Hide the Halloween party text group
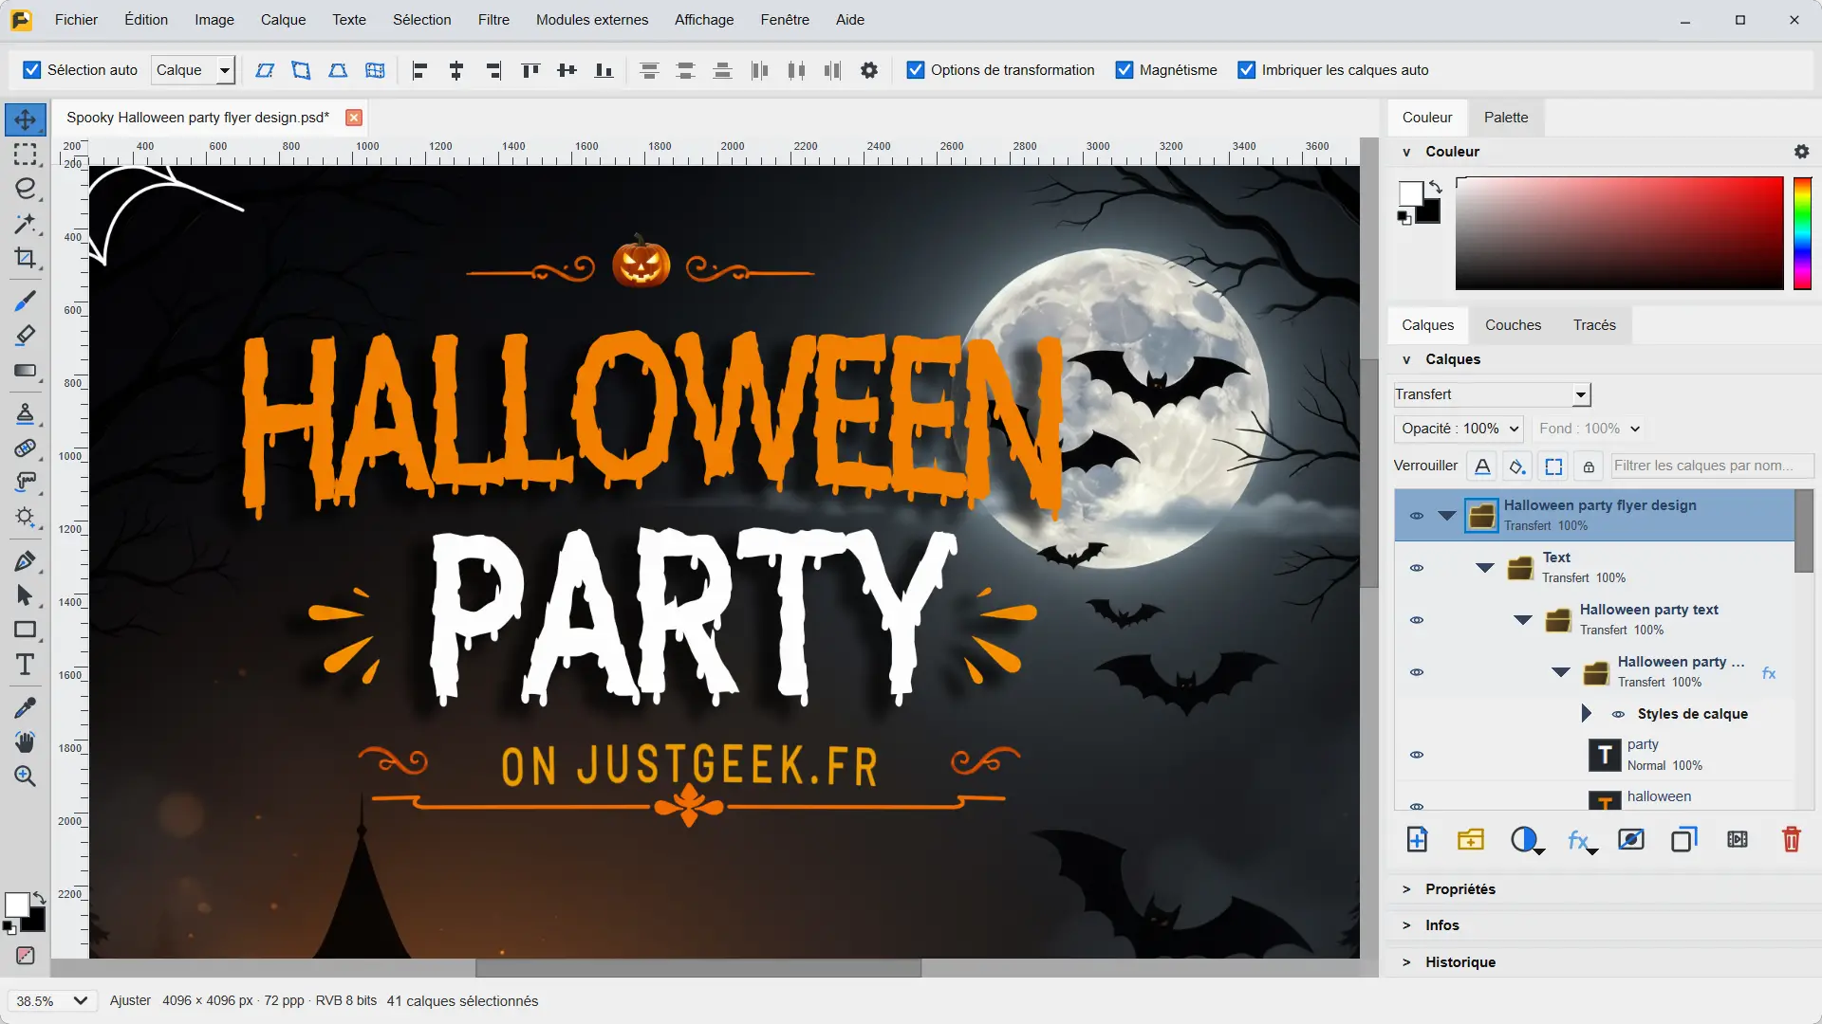 point(1416,620)
